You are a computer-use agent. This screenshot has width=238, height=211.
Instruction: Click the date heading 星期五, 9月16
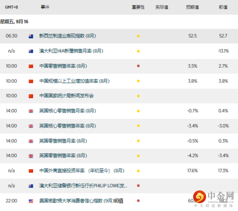click(x=14, y=22)
